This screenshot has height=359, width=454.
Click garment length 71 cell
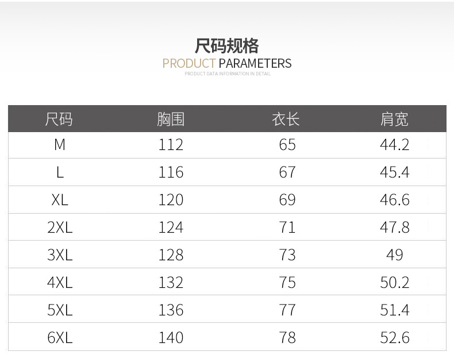(x=287, y=227)
